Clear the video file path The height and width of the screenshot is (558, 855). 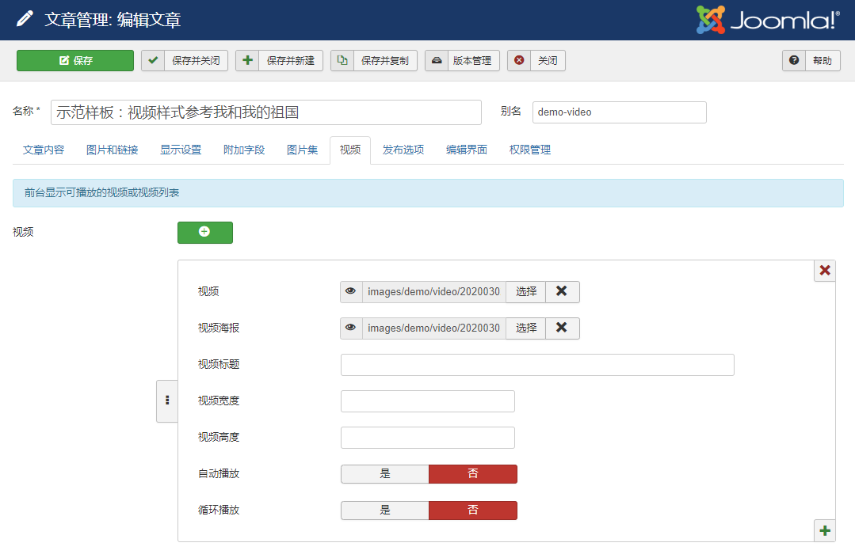(x=562, y=291)
